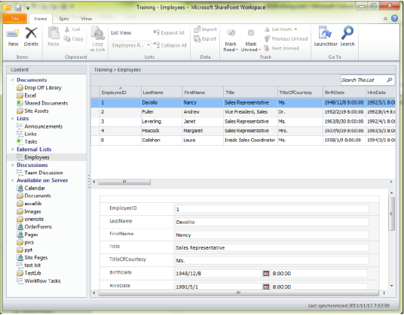
Task: Select the Leverling Janet row
Action: (x=243, y=121)
